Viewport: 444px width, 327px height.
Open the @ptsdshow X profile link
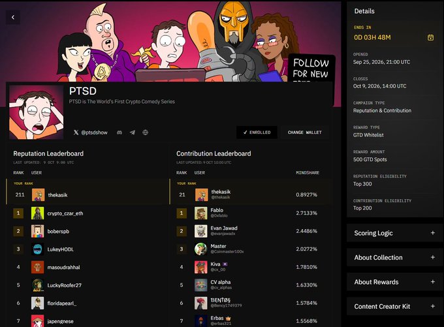(x=91, y=132)
